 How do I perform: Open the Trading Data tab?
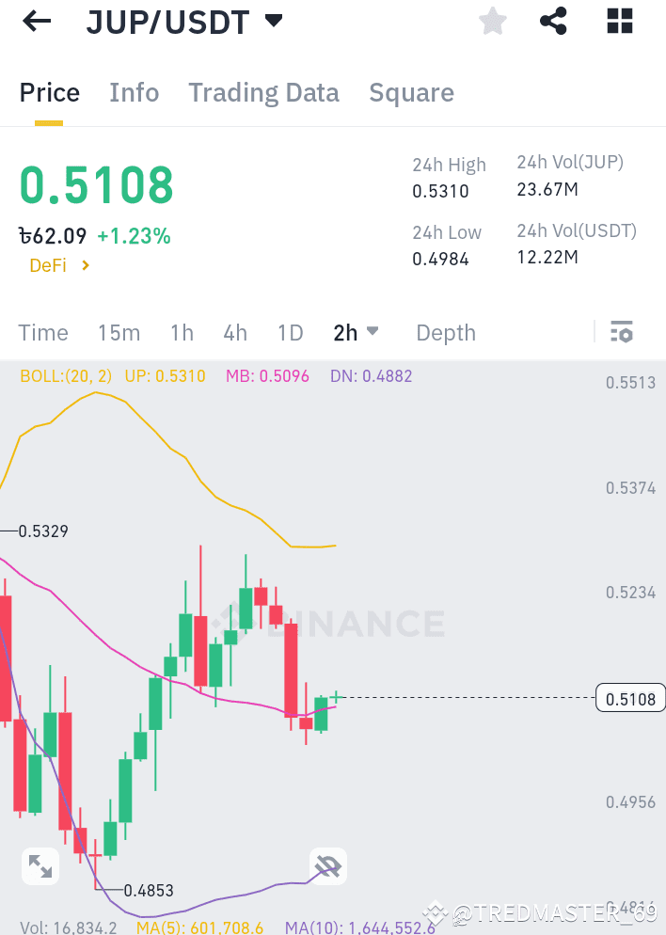pyautogui.click(x=263, y=92)
